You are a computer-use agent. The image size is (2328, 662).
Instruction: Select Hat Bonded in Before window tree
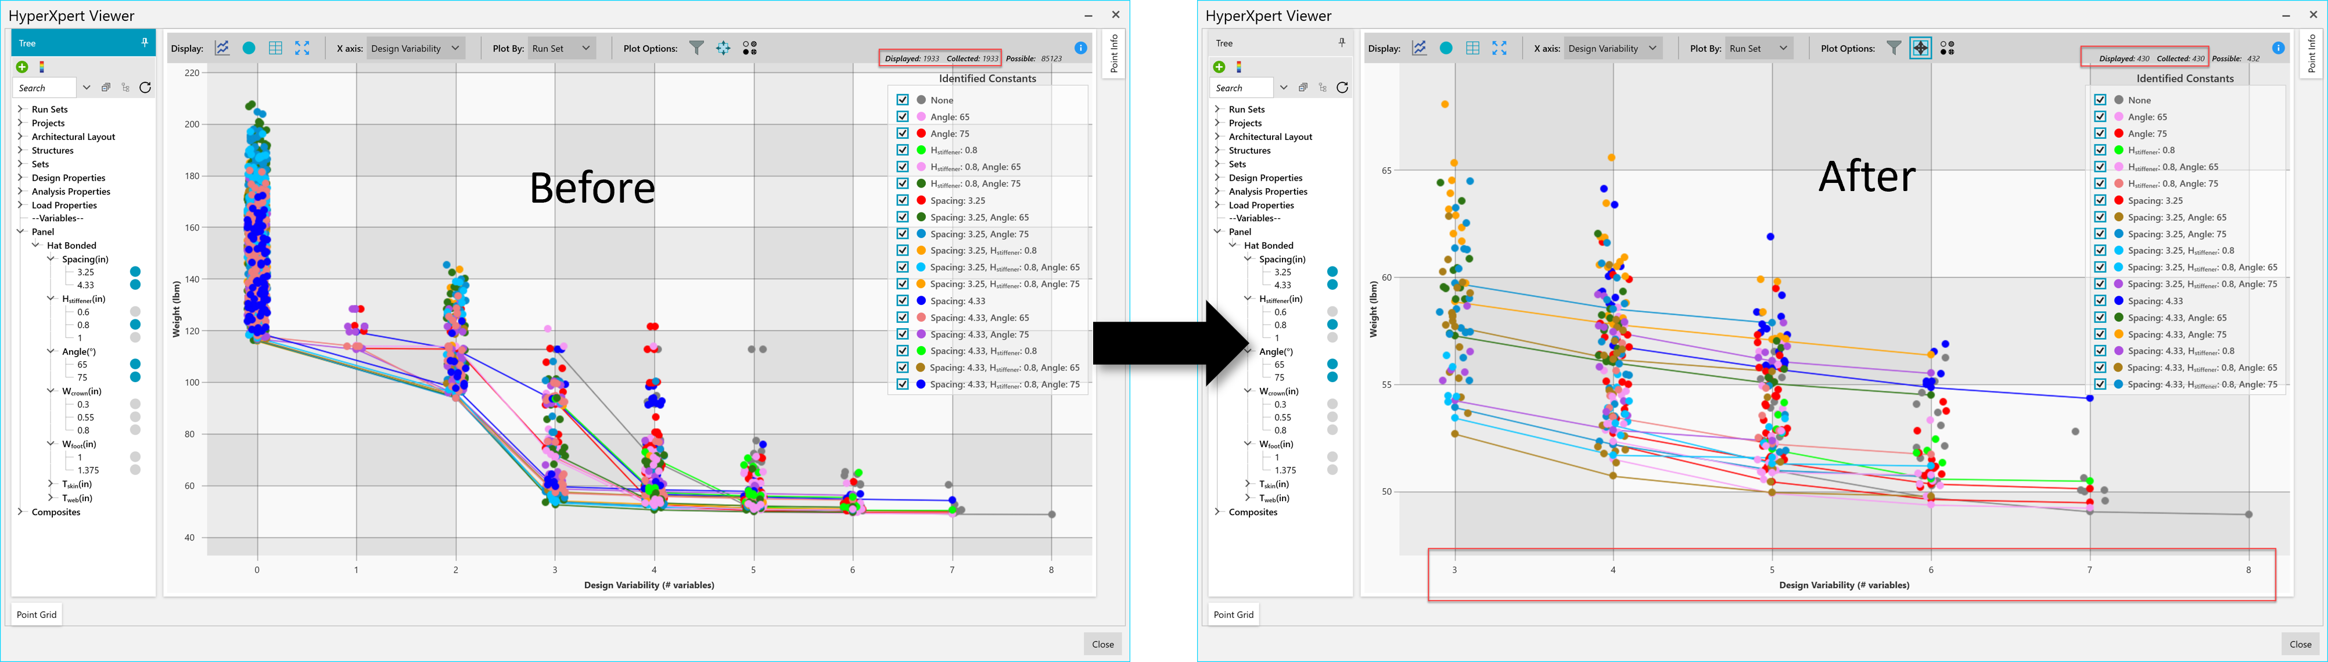(71, 246)
